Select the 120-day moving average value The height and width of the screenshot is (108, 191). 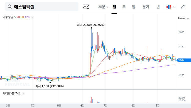pos(27,17)
